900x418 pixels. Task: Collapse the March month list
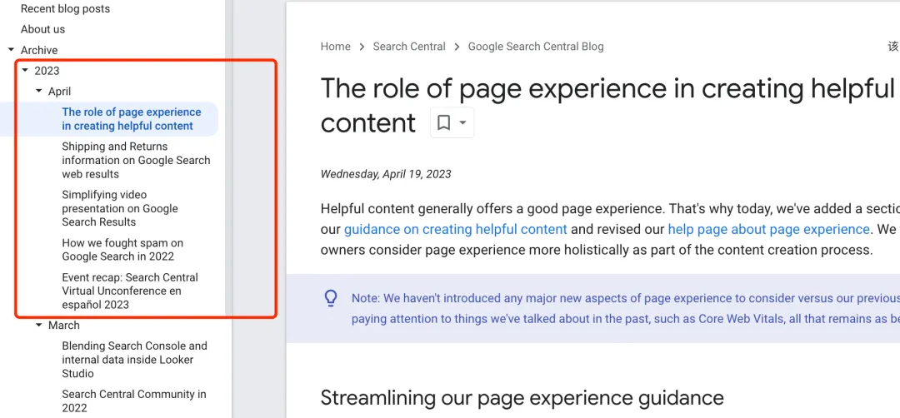pyautogui.click(x=39, y=326)
